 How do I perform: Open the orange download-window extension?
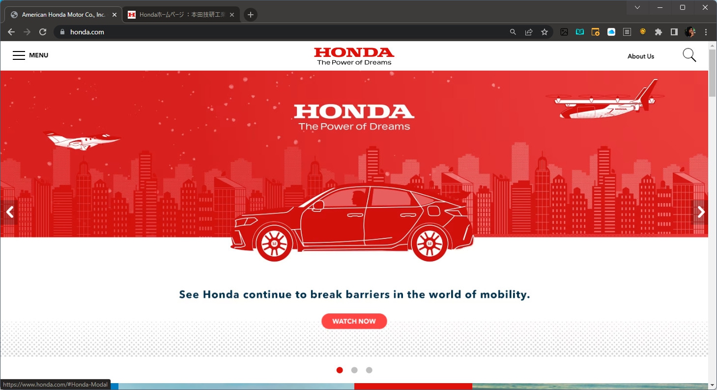tap(596, 32)
